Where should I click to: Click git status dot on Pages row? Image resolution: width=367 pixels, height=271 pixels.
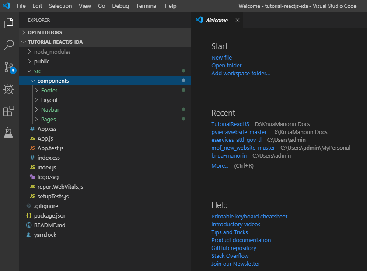coord(184,119)
